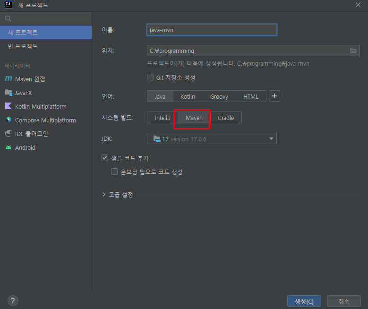
Task: Click the project creation path hint text
Action: click(228, 64)
